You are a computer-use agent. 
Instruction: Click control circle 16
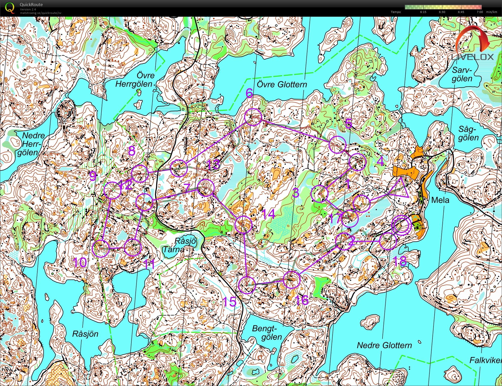coord(291,280)
